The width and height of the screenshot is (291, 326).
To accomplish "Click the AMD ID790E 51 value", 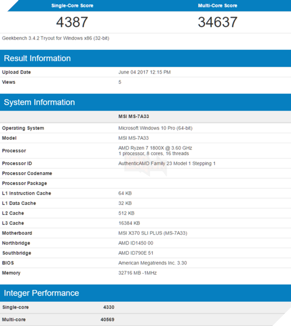I will 136,253.
